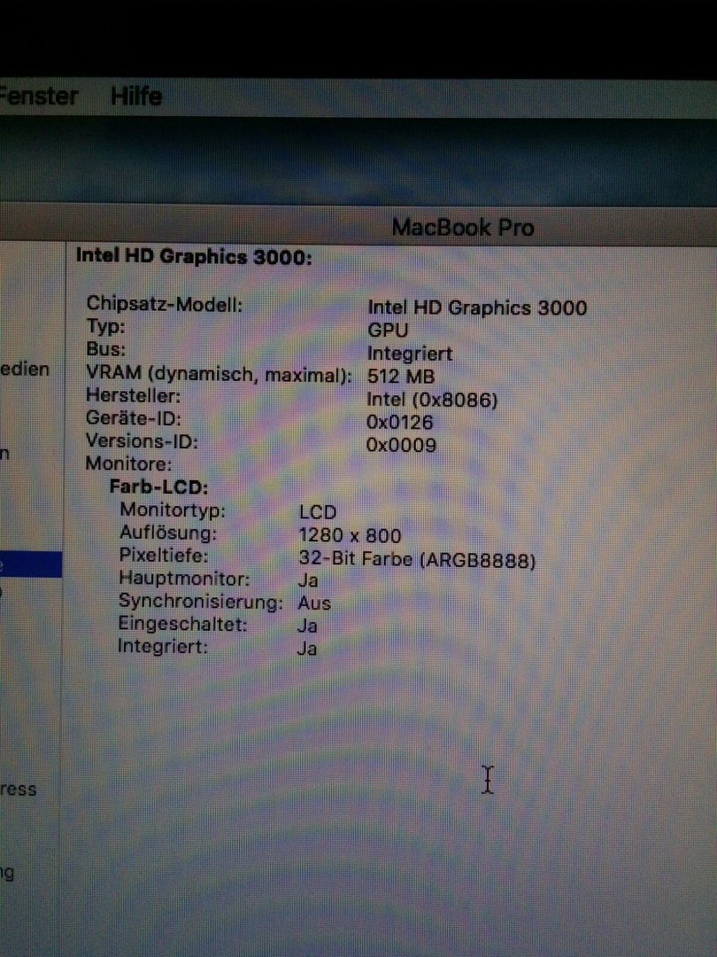Select the 32-Bit Farbe (ARGB8888) value
717x957 pixels.
[417, 559]
